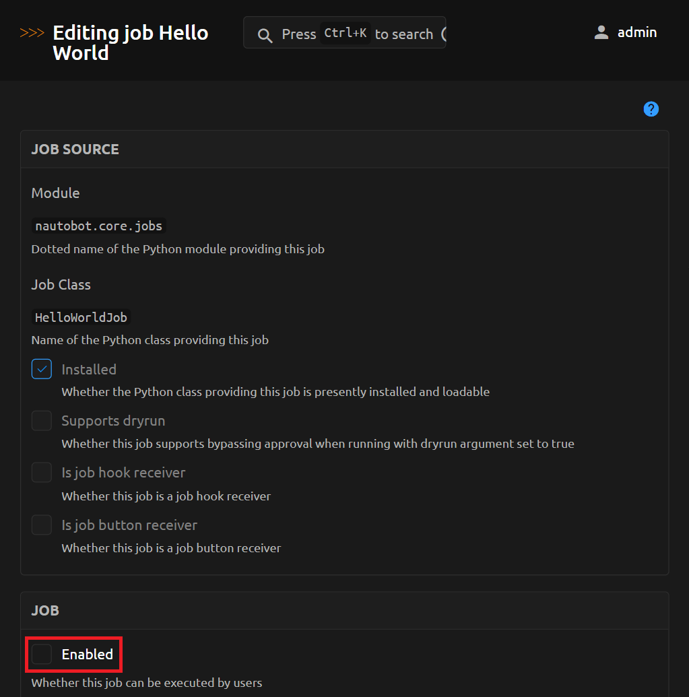Open the blue help question mark
This screenshot has height=697, width=689.
tap(651, 109)
